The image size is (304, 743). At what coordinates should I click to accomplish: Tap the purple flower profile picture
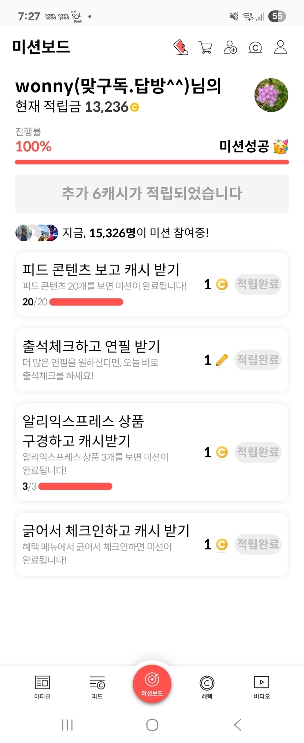[271, 95]
